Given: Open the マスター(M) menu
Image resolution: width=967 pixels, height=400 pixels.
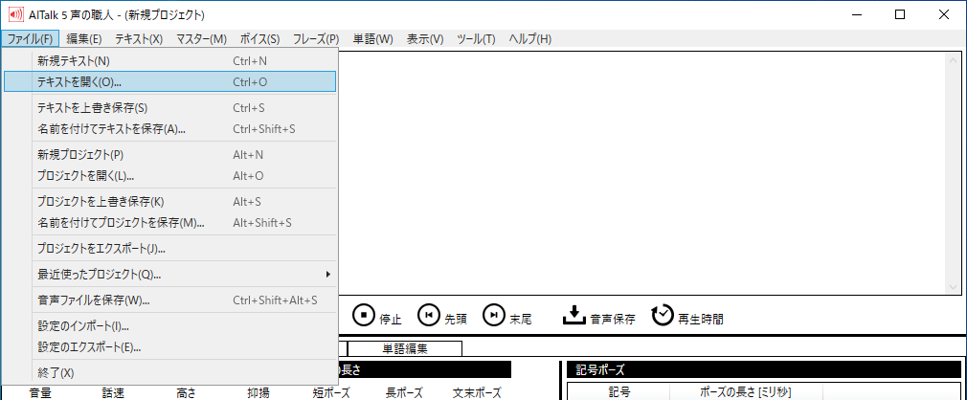Looking at the screenshot, I should (202, 39).
